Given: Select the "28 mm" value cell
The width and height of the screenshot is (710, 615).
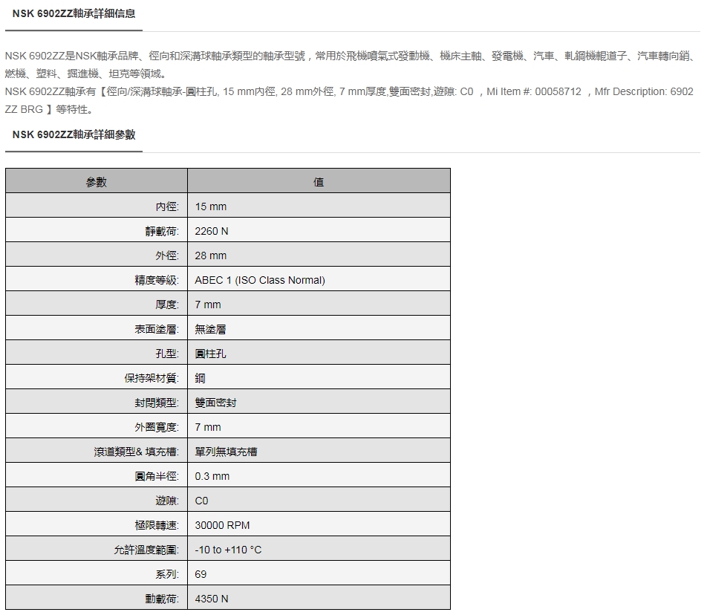Looking at the screenshot, I should coord(319,255).
